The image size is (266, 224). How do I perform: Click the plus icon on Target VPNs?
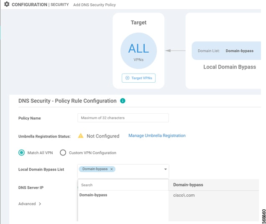pos(127,78)
